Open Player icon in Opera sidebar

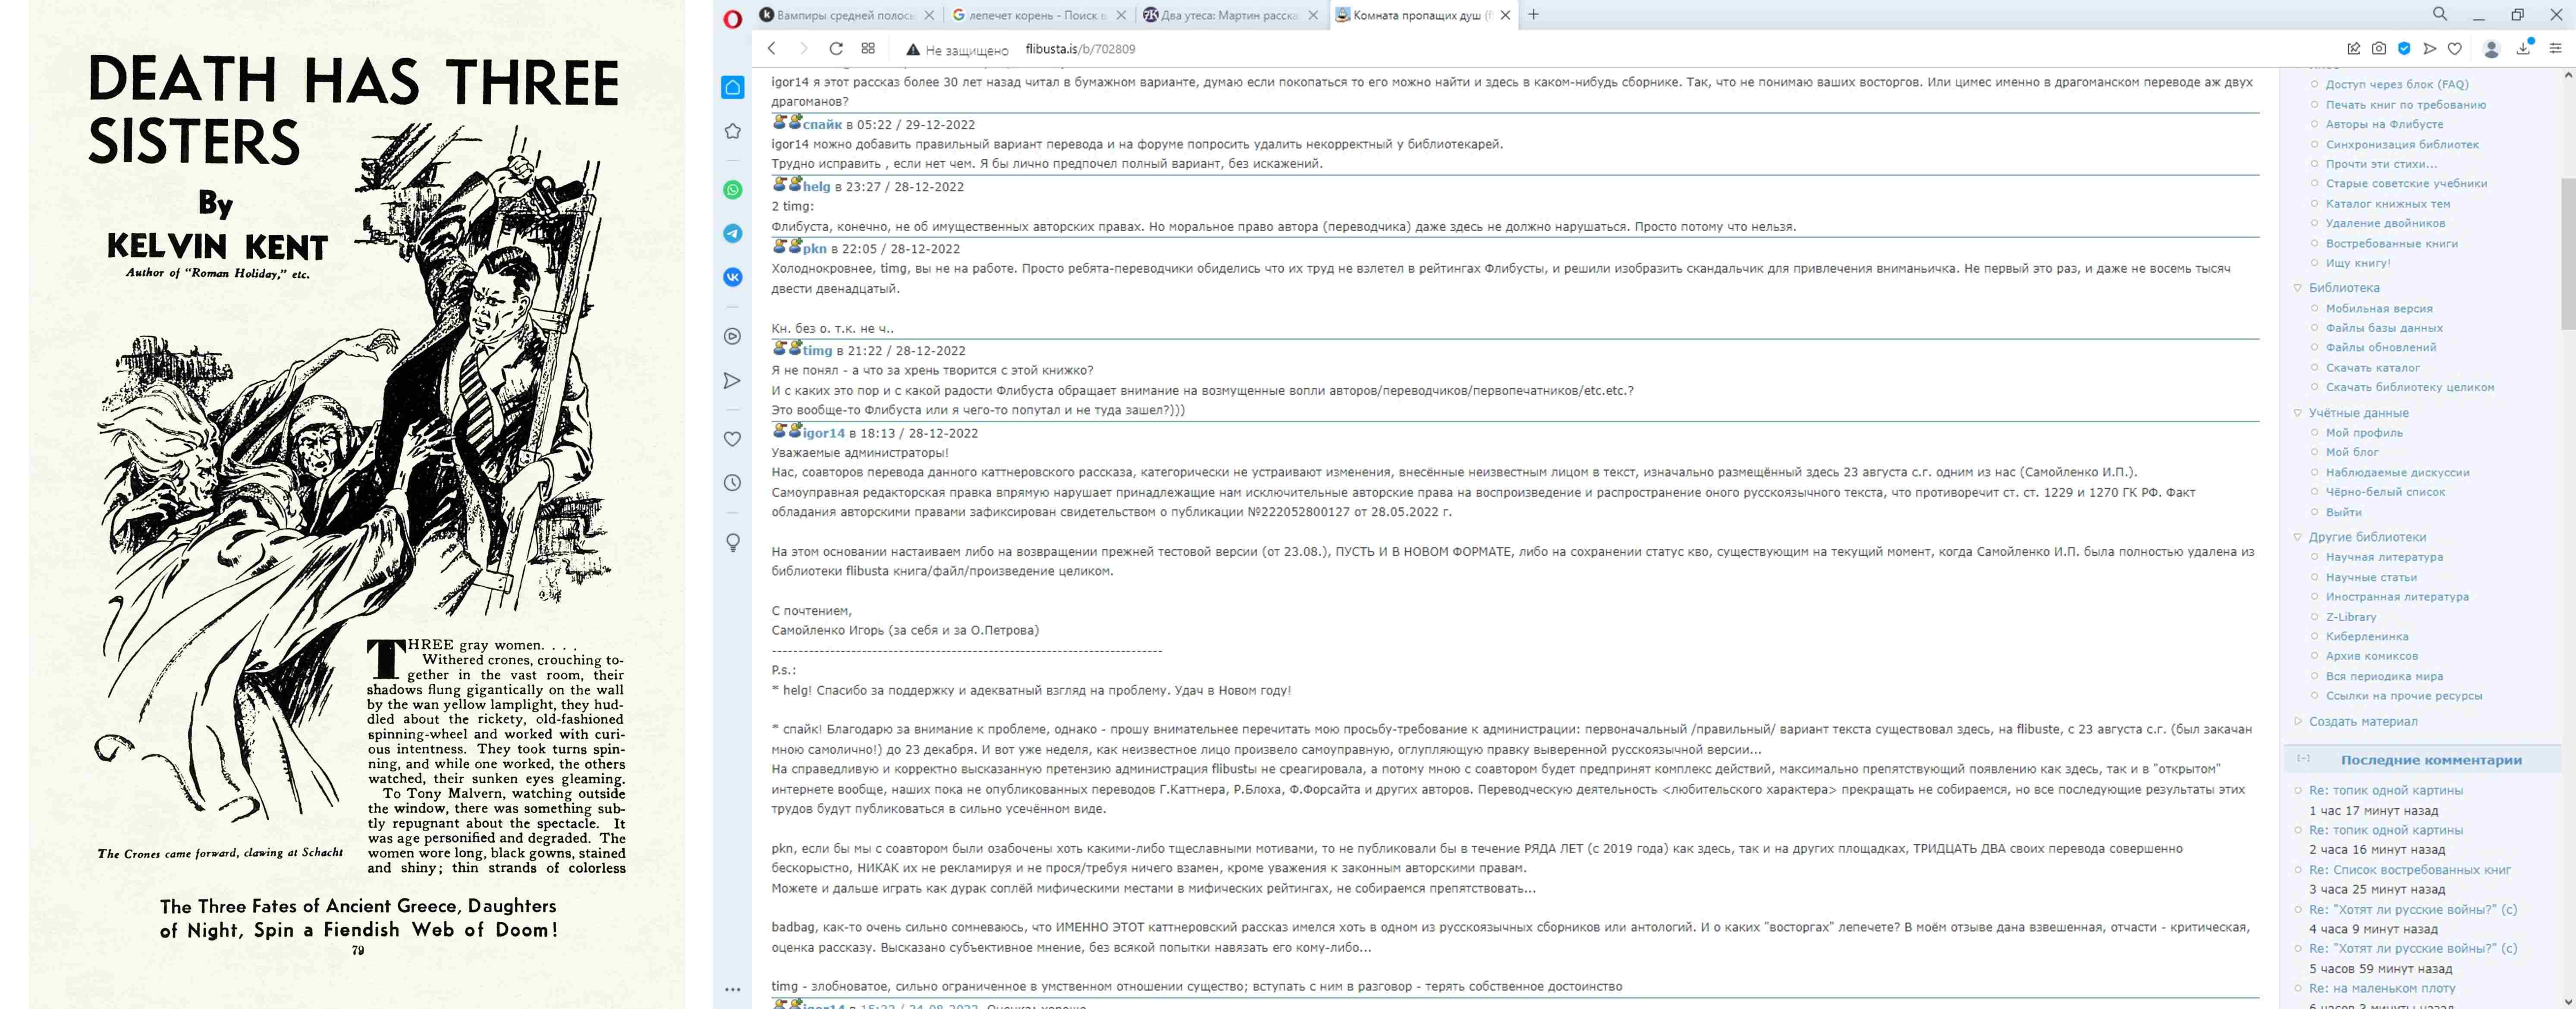point(732,336)
